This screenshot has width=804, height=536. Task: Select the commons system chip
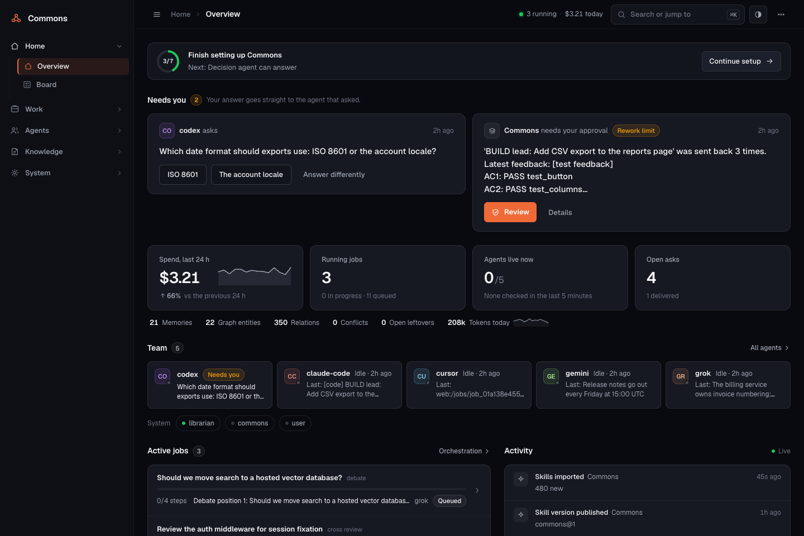[x=250, y=423]
